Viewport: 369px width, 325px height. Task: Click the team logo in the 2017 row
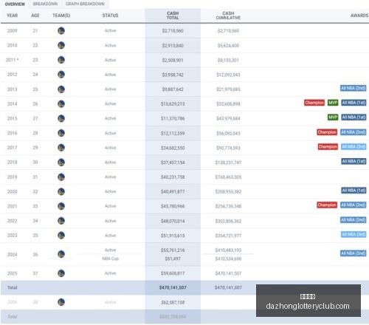click(x=61, y=148)
